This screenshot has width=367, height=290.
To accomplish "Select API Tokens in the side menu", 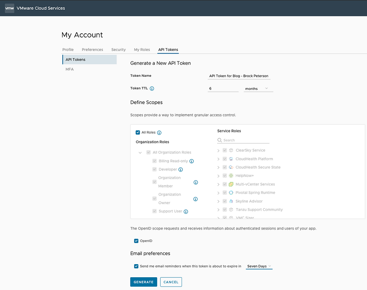I will (90, 60).
